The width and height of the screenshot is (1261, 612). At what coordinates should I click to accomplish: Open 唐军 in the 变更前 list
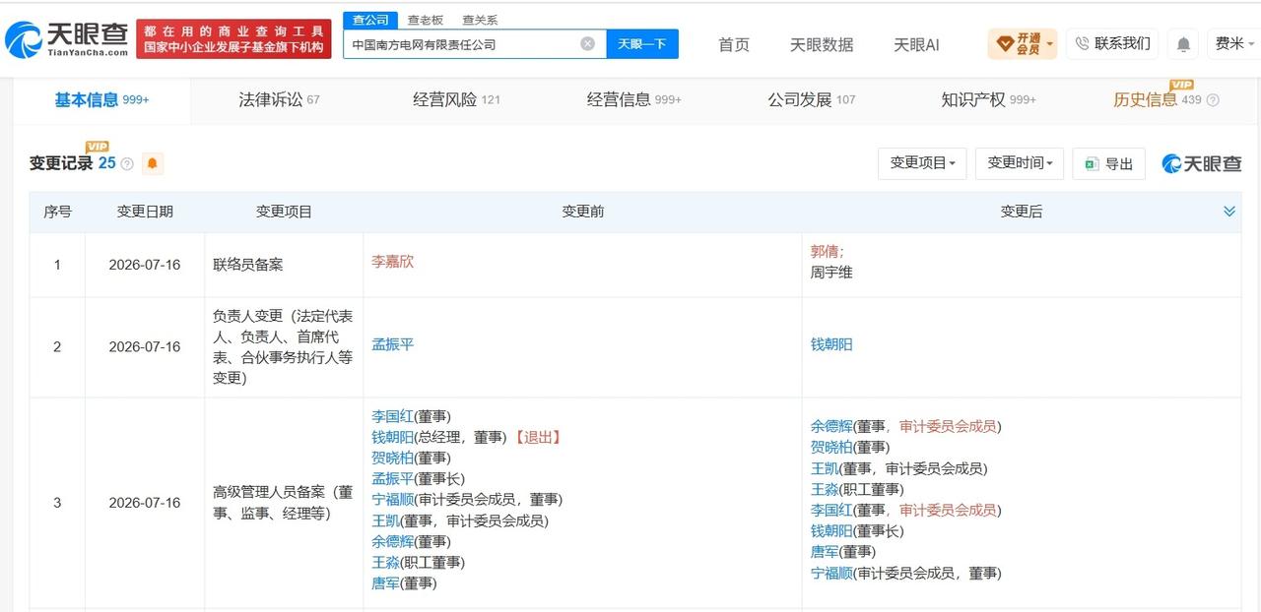[x=385, y=582]
